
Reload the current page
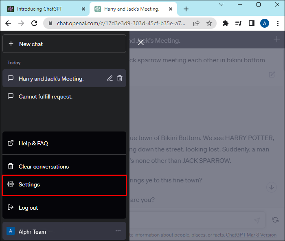(34, 23)
